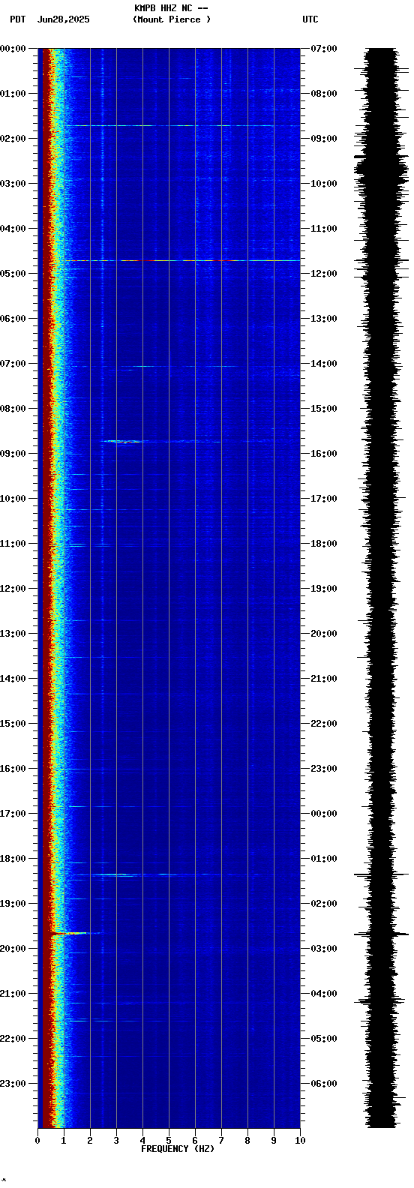Click PDT time label '11:00'
Screen dimensions: 414x1188
[13, 544]
